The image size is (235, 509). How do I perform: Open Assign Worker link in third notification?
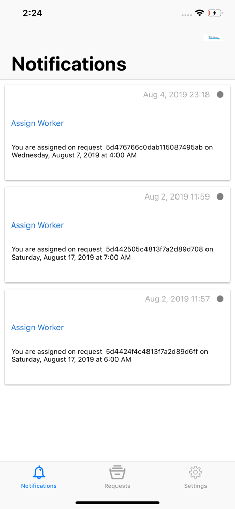pyautogui.click(x=37, y=327)
